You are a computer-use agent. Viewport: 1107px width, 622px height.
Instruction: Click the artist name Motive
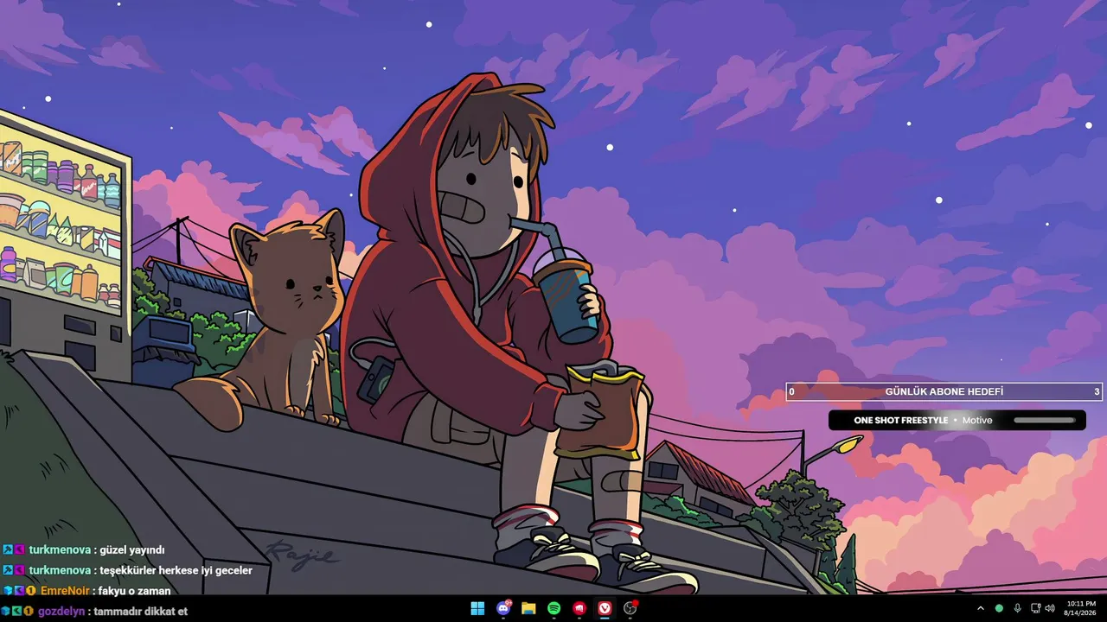[x=977, y=421]
